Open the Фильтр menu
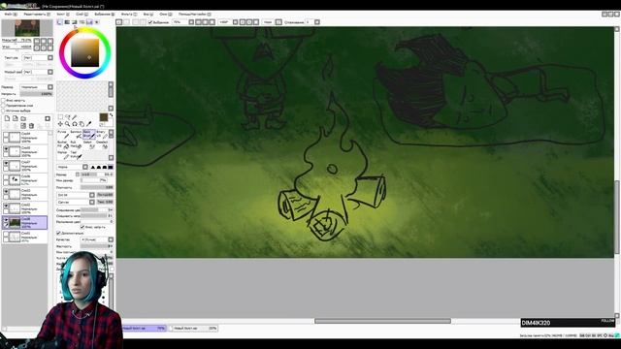 coord(129,15)
